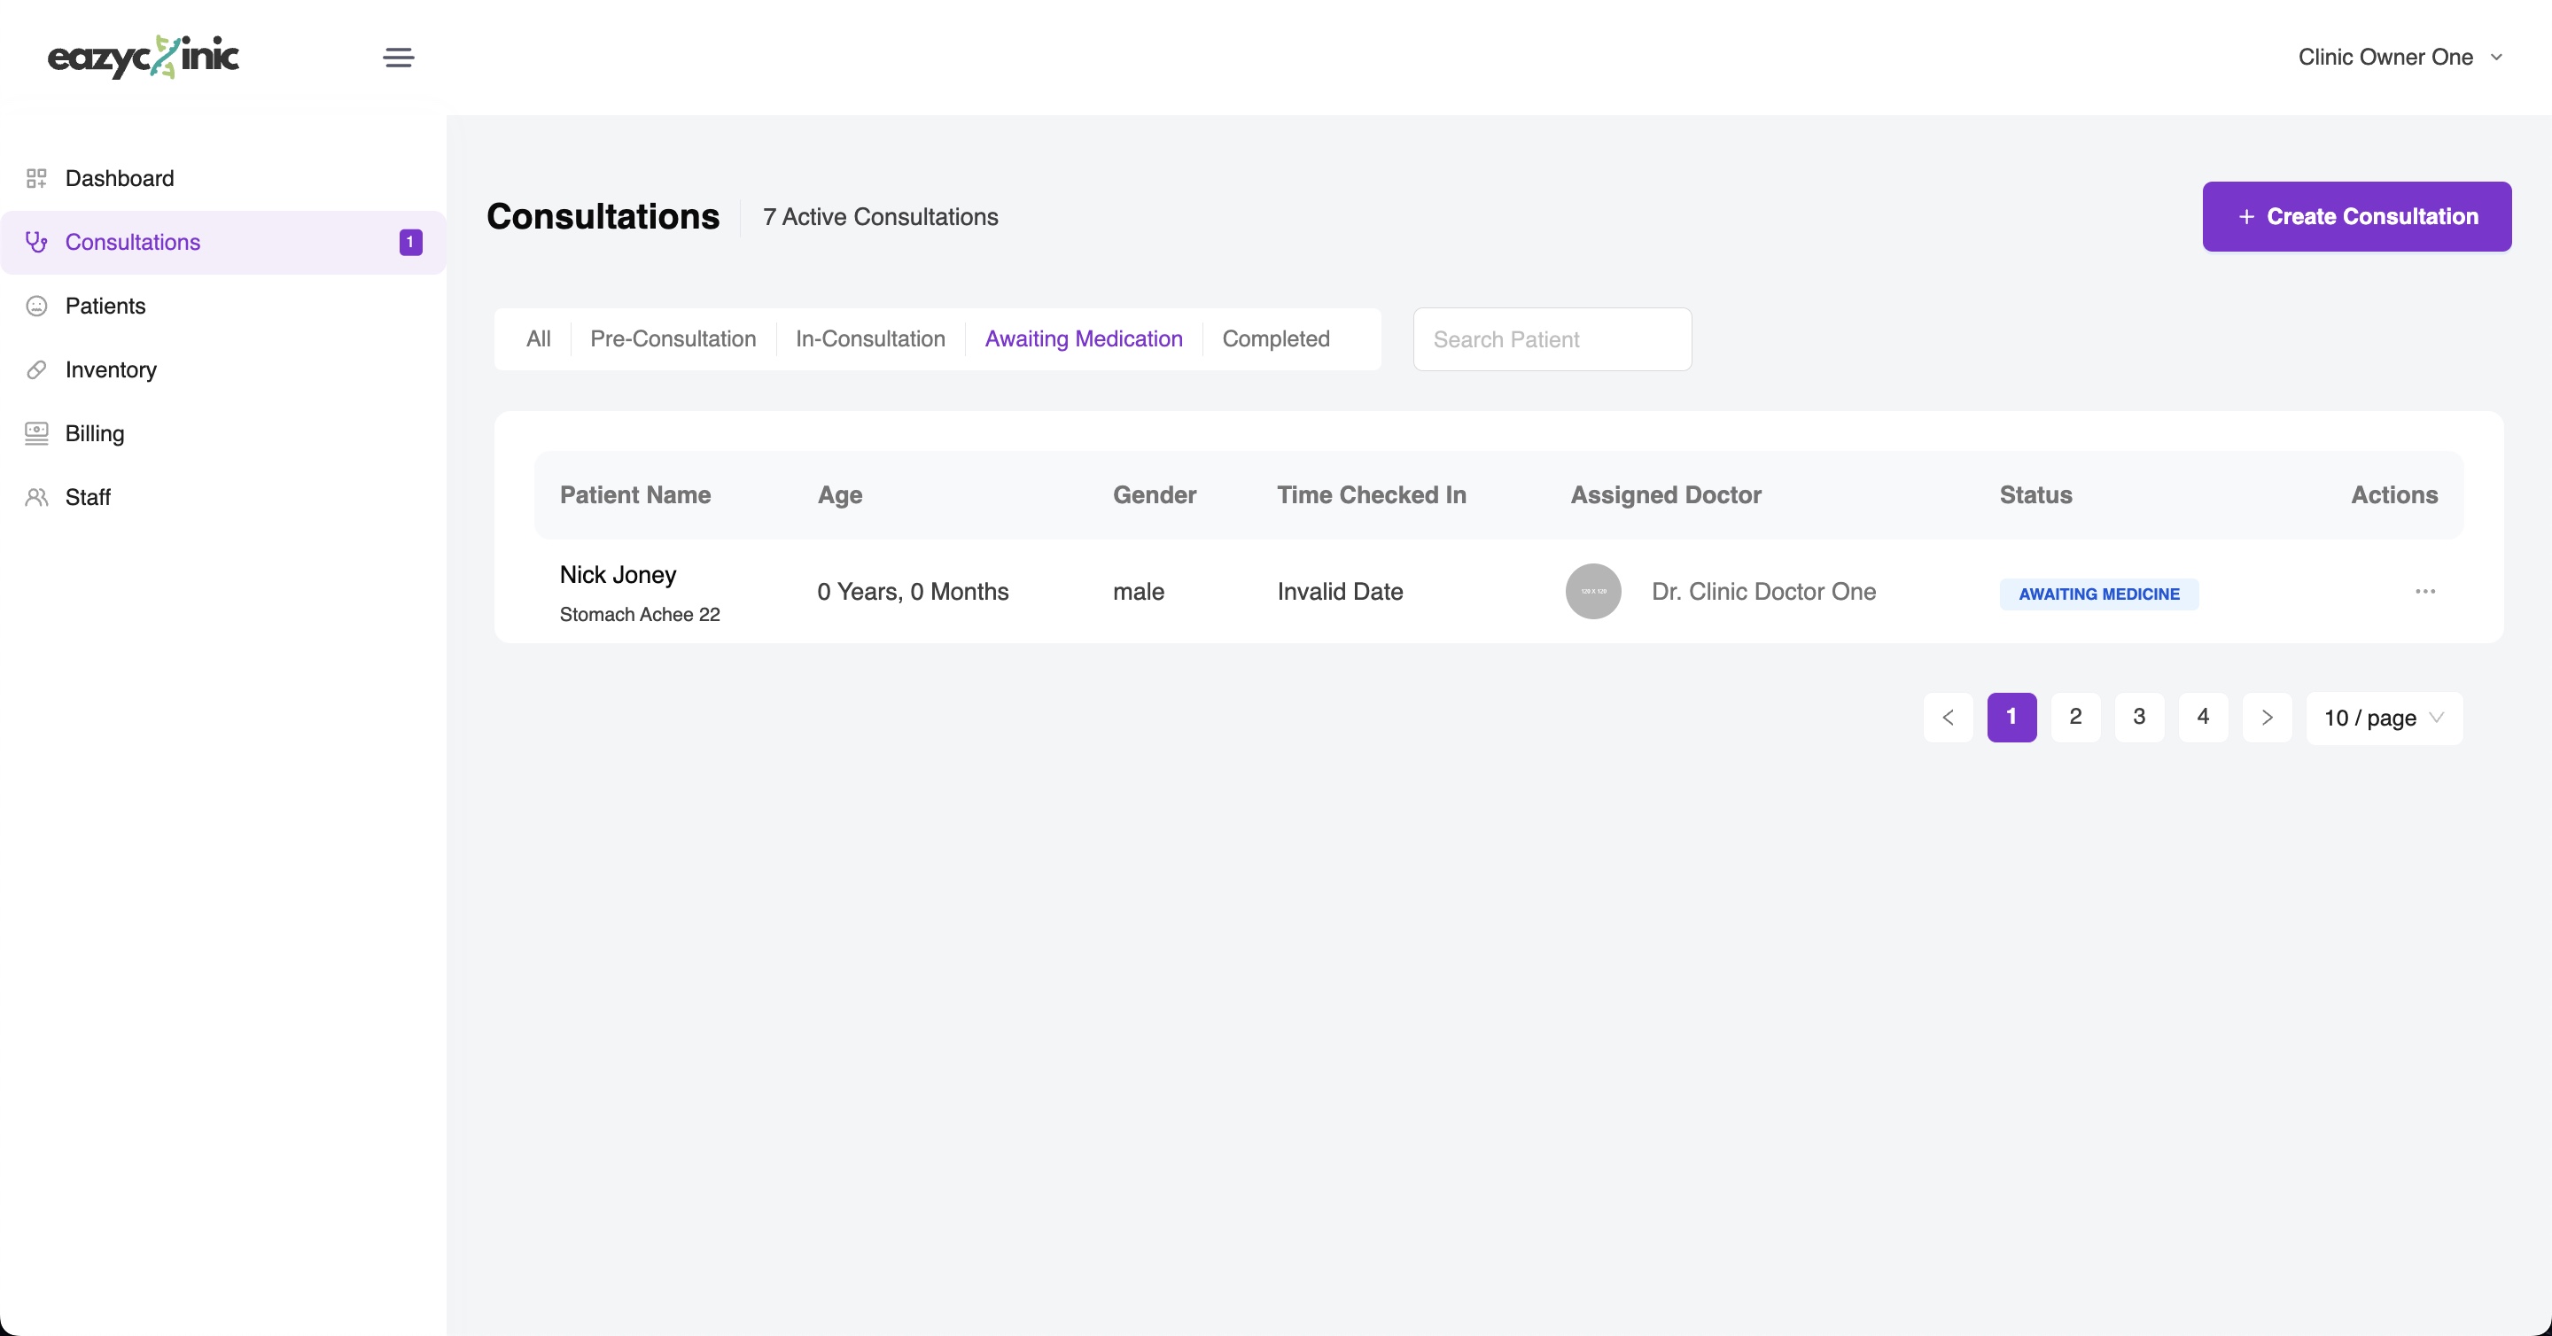
Task: Open Inventory in the sidebar
Action: pyautogui.click(x=223, y=369)
